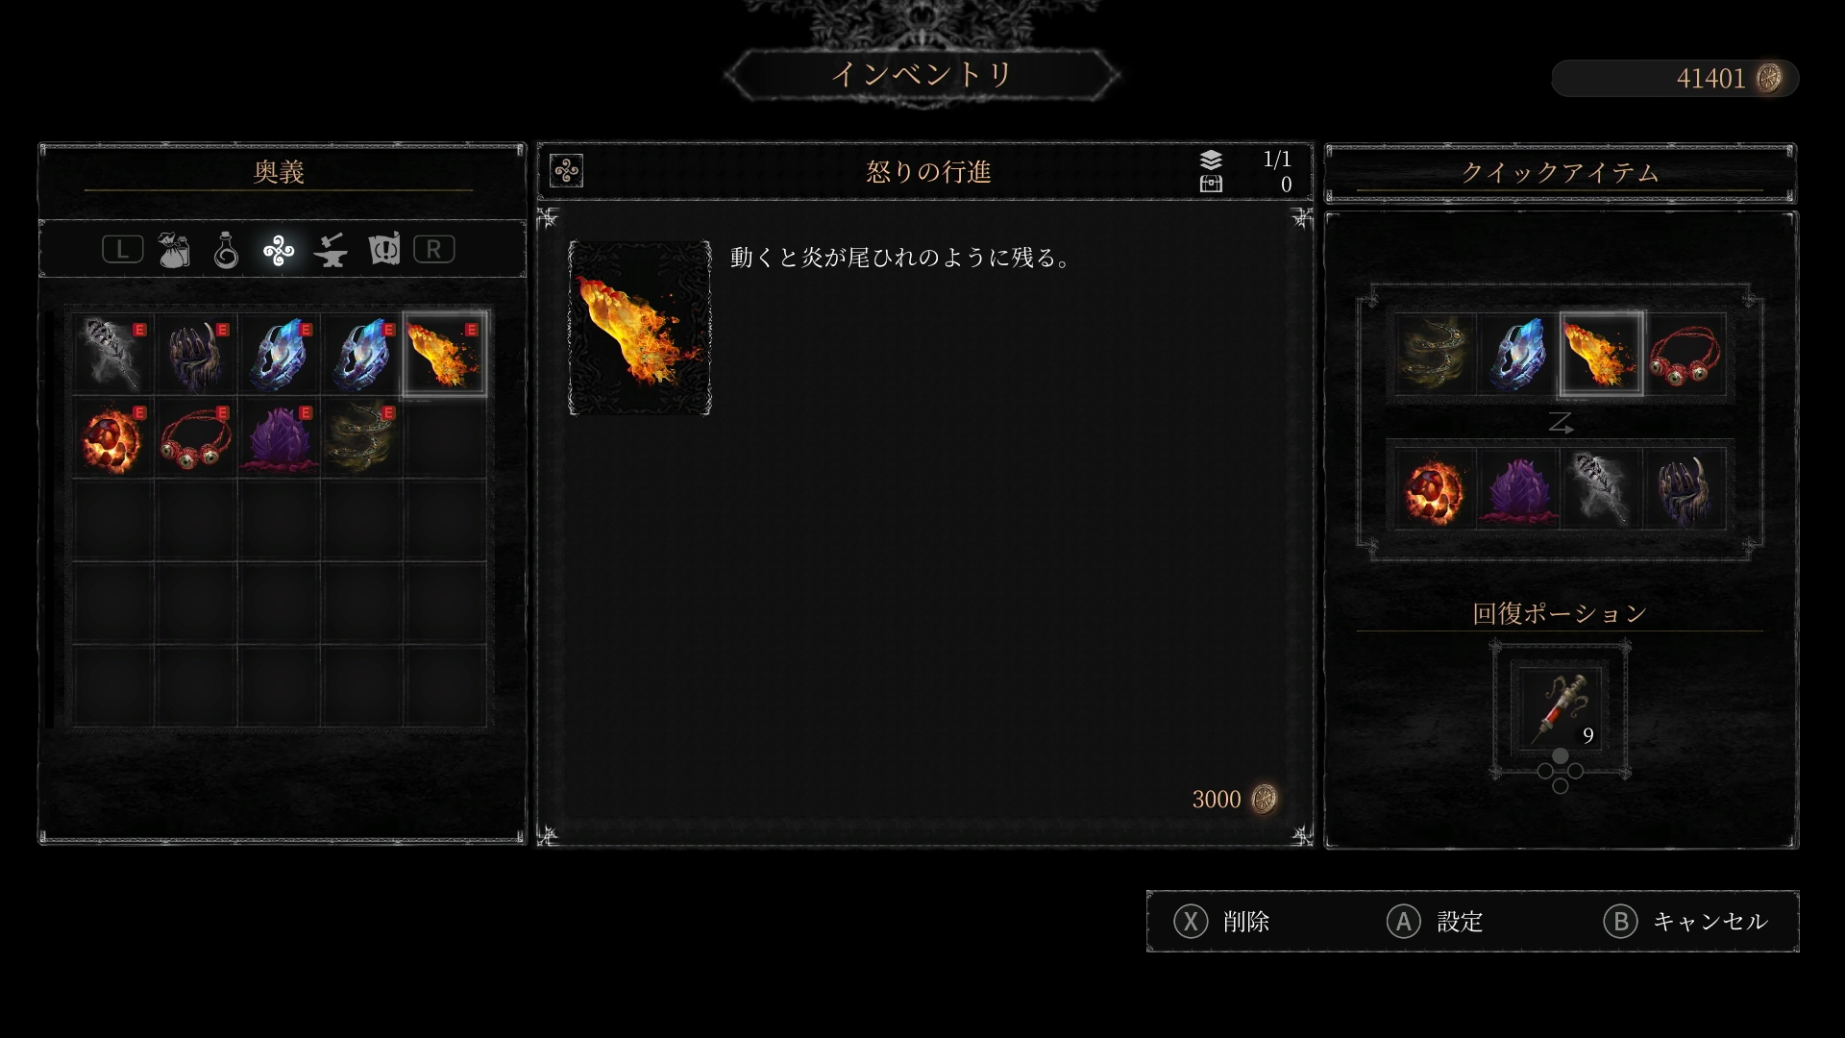Open the quest scroll category tab
Screen dimensions: 1845x1038
pos(383,250)
